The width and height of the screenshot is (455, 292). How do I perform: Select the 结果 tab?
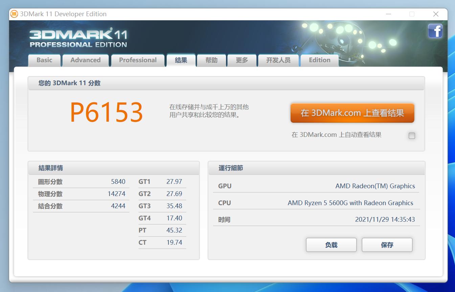181,60
